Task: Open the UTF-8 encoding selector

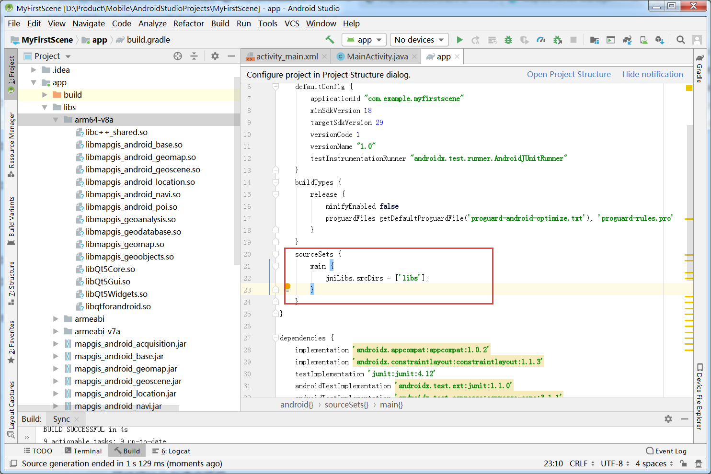Action: tap(615, 463)
